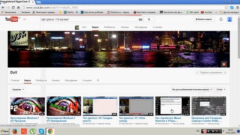Open Приложения apps bookmark
This screenshot has width=240, height=135.
coord(9,12)
